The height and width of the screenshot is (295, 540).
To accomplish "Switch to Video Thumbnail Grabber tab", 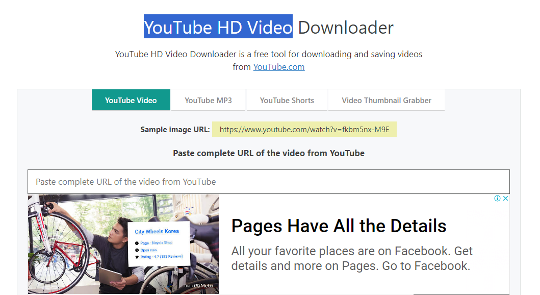I will tap(387, 100).
